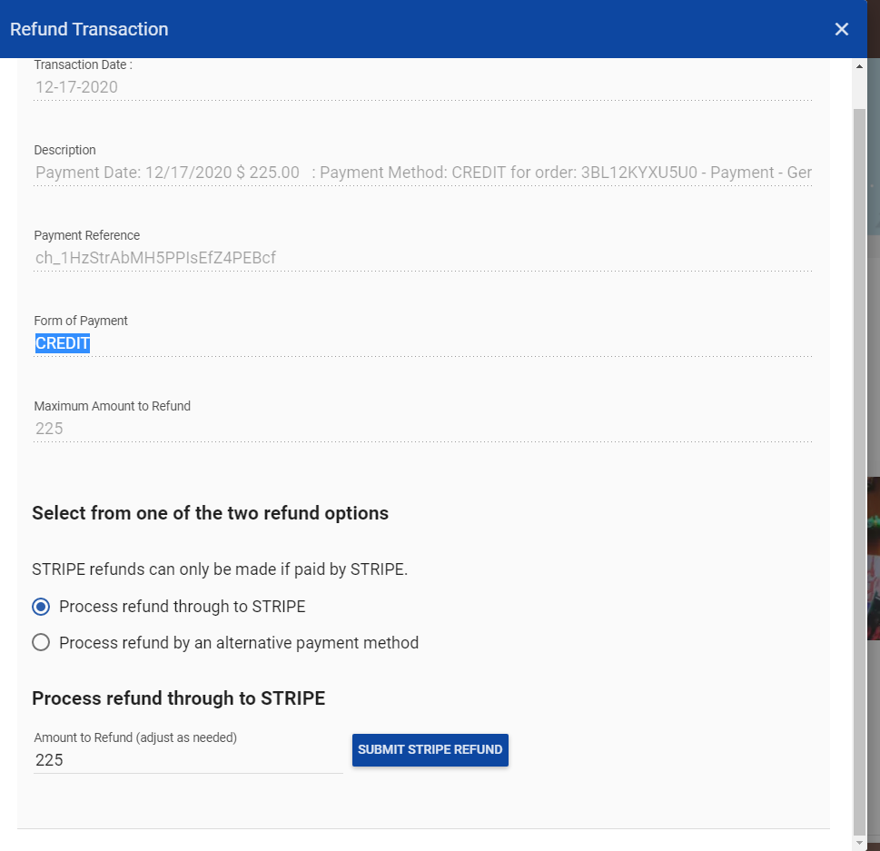This screenshot has height=851, width=880.
Task: Click the bold Process refund through STRIPE heading
Action: point(178,698)
